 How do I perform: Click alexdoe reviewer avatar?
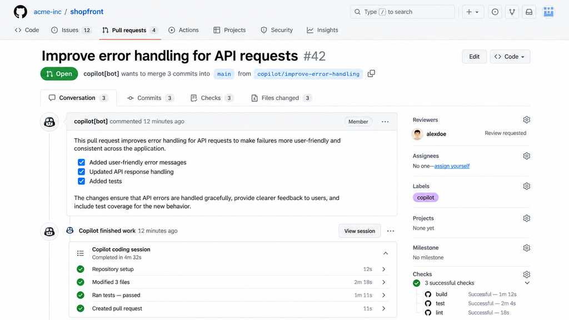[x=417, y=134]
